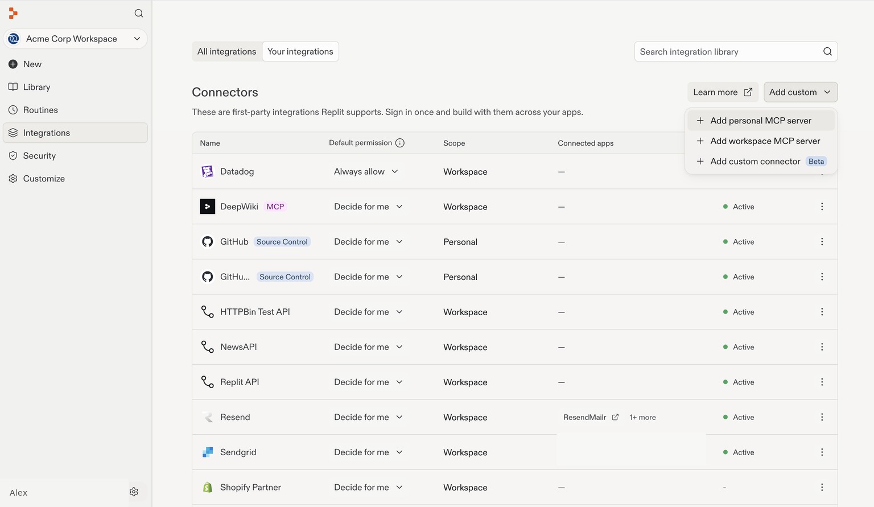Open Datadog Always allow permission dropdown
This screenshot has height=507, width=874.
point(366,171)
